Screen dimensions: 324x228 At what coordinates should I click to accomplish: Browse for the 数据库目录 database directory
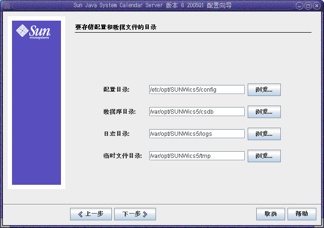coord(264,112)
